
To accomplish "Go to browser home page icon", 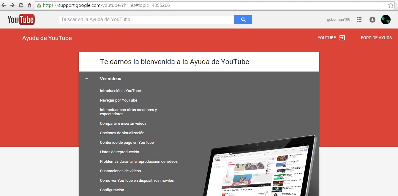I will [x=29, y=5].
